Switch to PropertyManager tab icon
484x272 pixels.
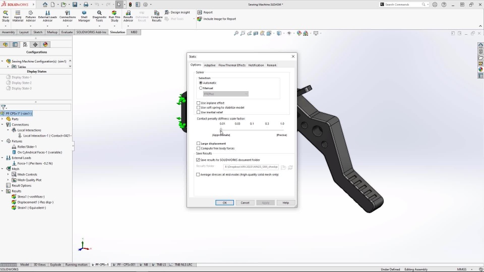tap(15, 45)
